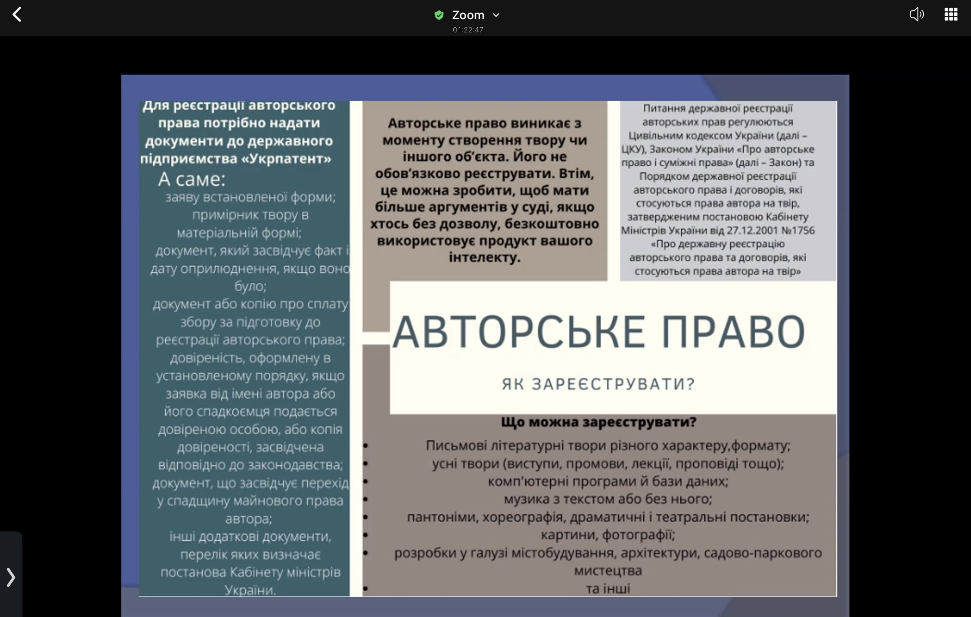Click the line "автора;" in the left column

pyautogui.click(x=248, y=519)
